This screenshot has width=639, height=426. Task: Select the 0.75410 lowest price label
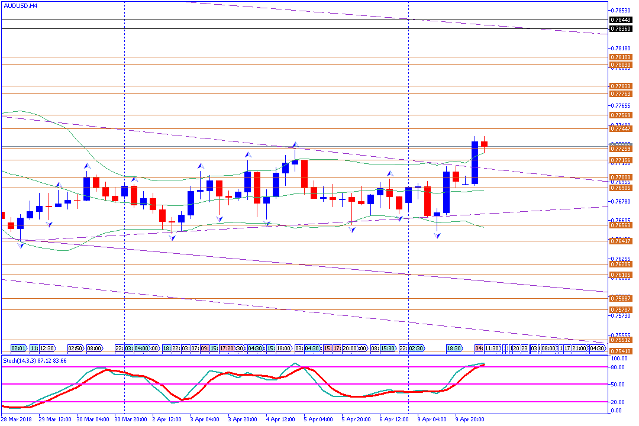pos(620,351)
